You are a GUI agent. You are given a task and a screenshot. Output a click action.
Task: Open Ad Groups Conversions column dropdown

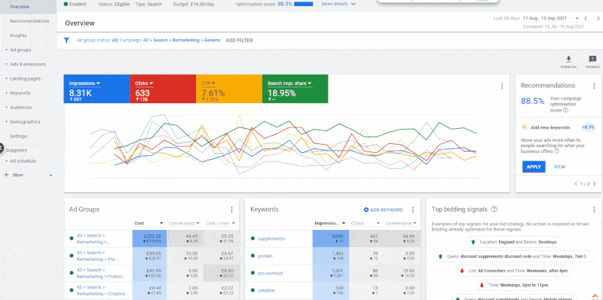tap(197, 223)
